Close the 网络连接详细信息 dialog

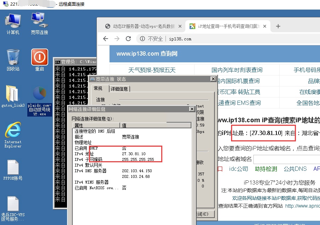click(192, 109)
